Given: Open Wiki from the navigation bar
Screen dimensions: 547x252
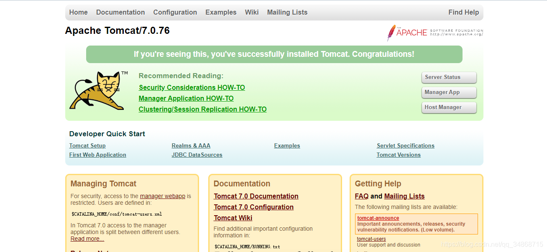Looking at the screenshot, I should pyautogui.click(x=252, y=13).
